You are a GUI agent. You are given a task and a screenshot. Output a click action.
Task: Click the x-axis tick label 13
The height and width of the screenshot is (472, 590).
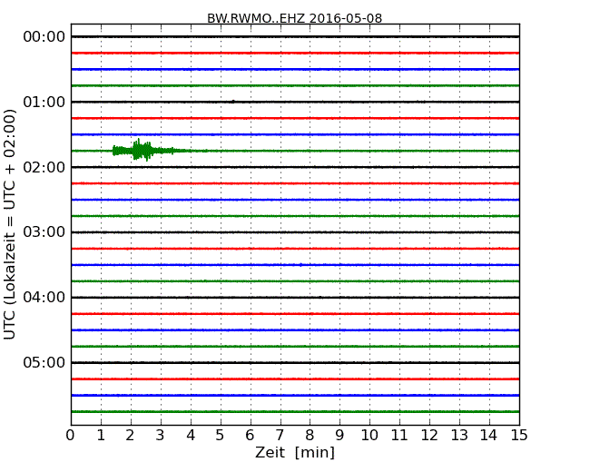click(x=459, y=436)
